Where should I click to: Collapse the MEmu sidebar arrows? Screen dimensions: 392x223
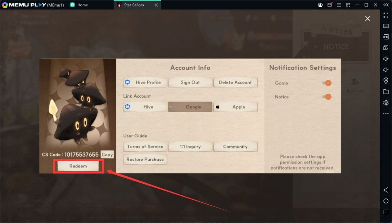tap(386, 5)
